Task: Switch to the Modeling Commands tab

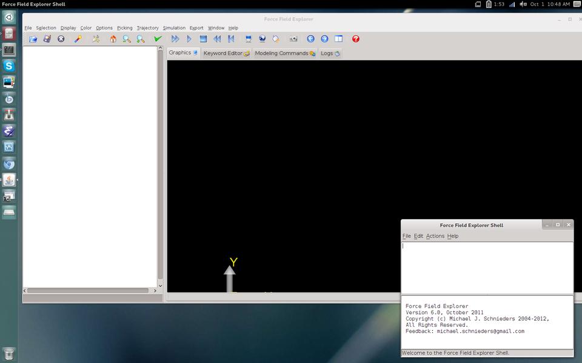Action: pos(284,53)
